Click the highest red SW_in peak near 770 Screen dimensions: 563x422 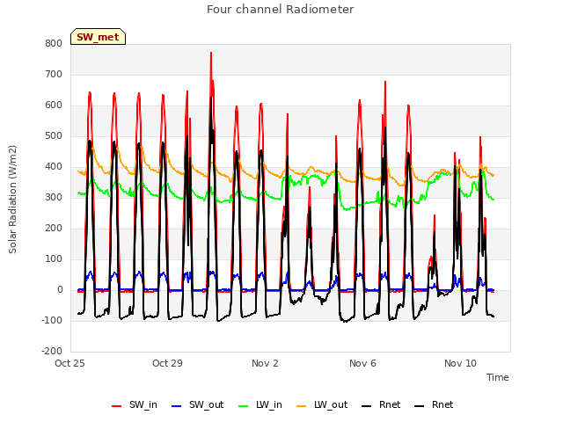[x=211, y=53]
